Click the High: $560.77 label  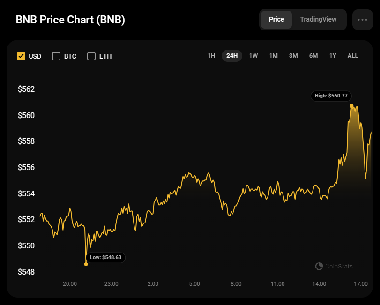point(331,96)
